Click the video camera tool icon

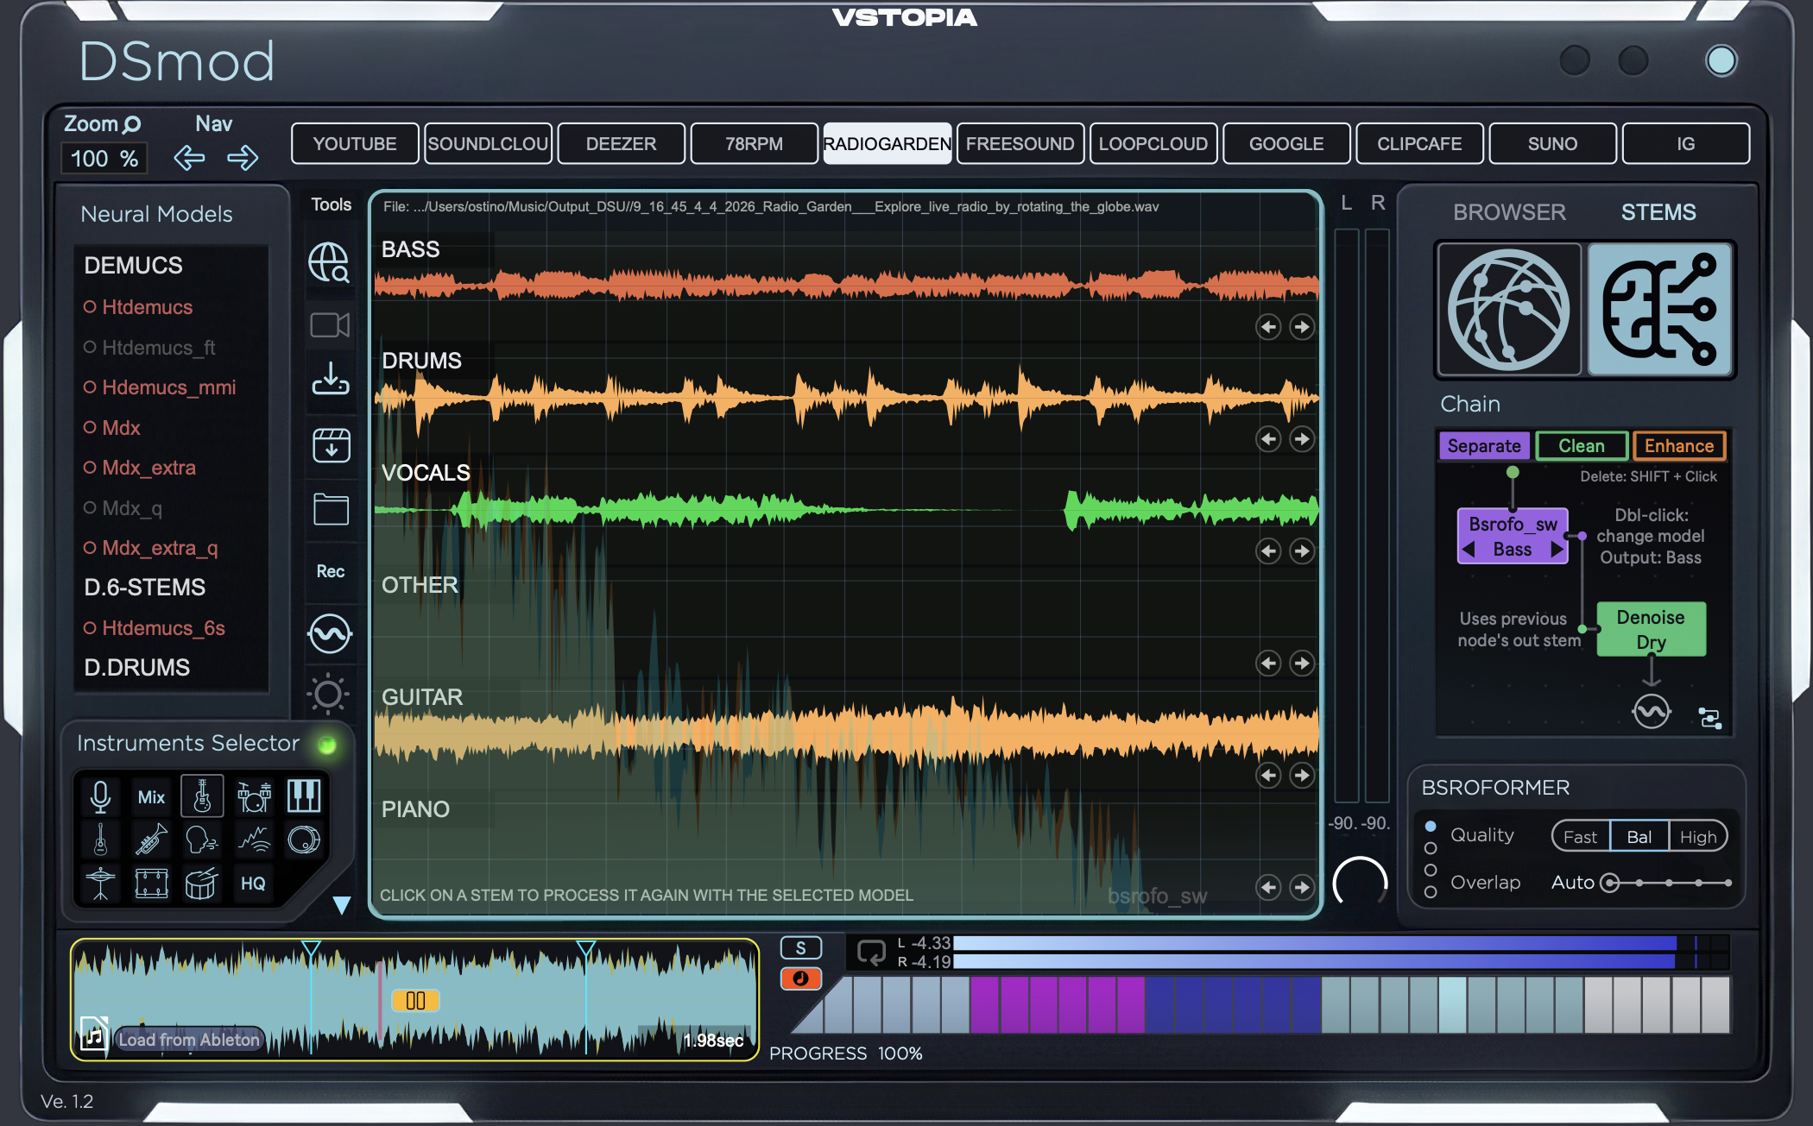330,325
